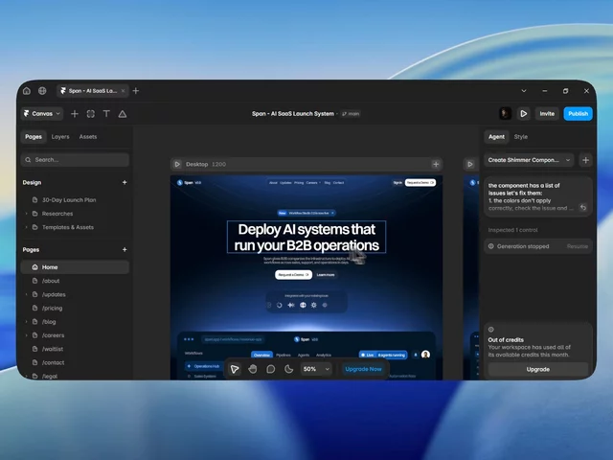613x460 pixels.
Task: Expand the /blog page group
Action: click(x=27, y=322)
